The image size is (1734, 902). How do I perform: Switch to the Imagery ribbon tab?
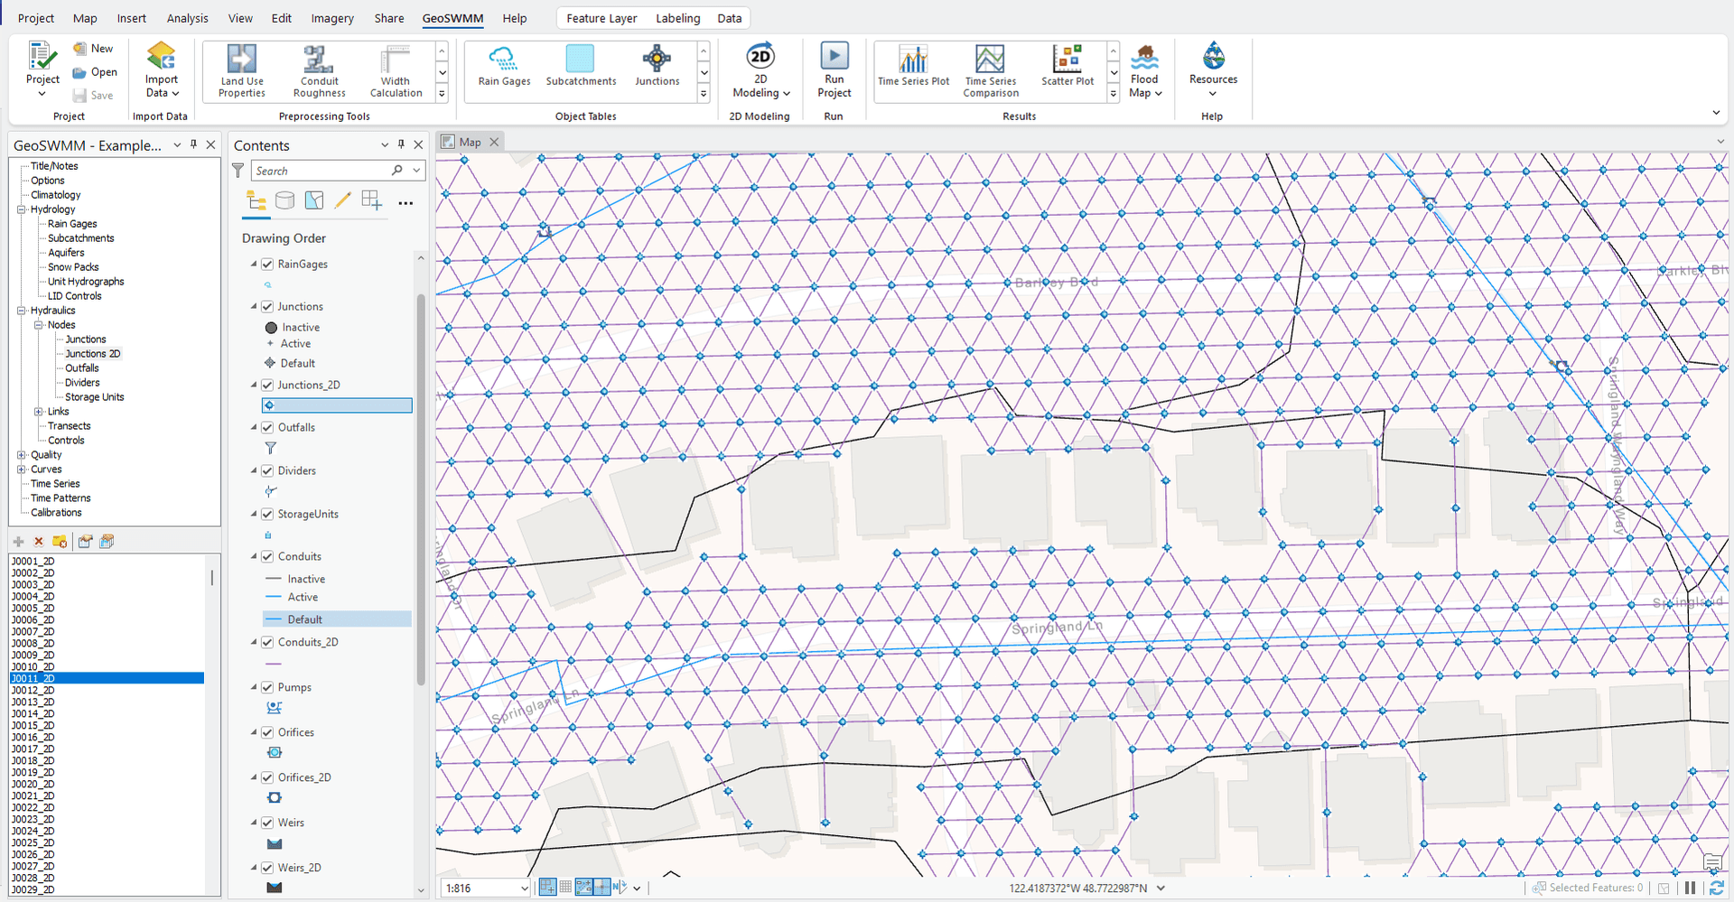(332, 18)
